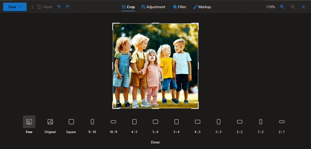Set crop ratio to 3:4

point(176,125)
